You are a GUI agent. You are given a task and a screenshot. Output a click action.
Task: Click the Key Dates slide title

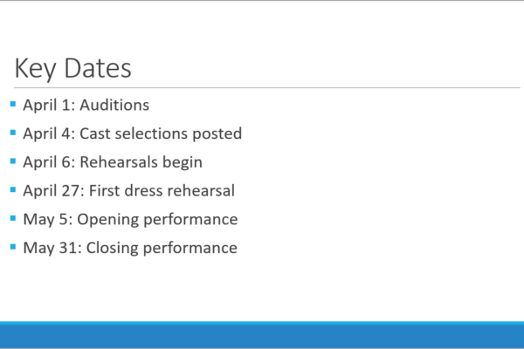pos(72,68)
